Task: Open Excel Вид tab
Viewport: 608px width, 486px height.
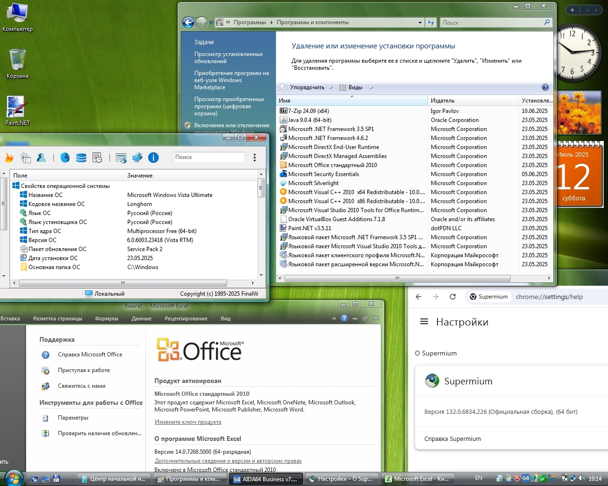Action: coord(225,318)
